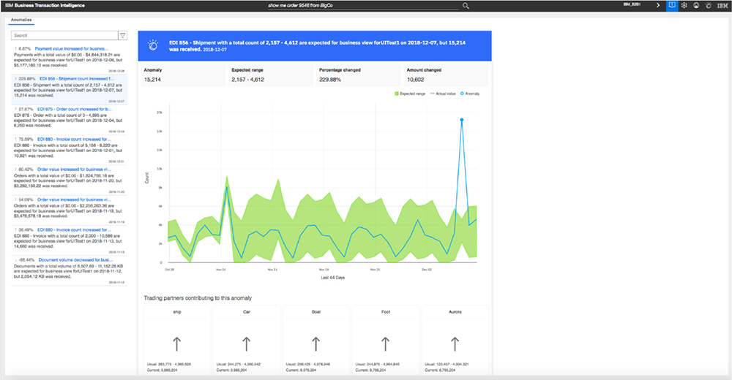Click the Percentage changed value 229.88%

(329, 80)
